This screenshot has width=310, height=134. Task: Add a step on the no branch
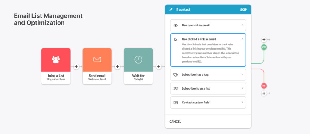[264, 93]
